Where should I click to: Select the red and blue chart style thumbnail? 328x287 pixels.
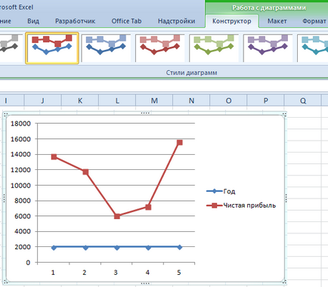coord(52,48)
